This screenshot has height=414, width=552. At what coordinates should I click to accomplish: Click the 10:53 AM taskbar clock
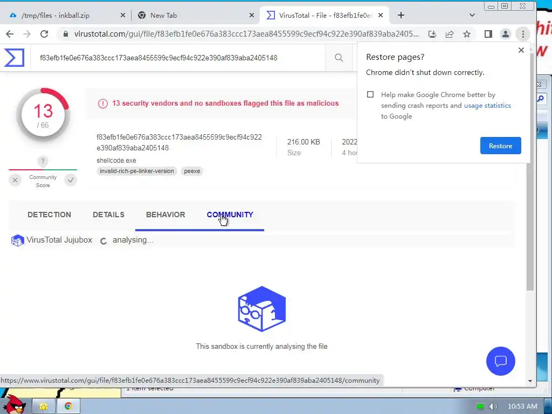[522, 406]
